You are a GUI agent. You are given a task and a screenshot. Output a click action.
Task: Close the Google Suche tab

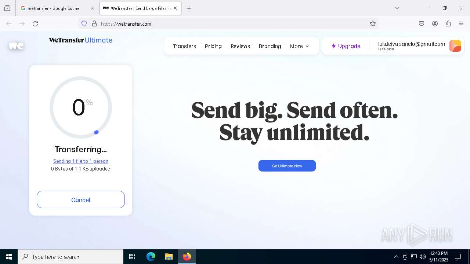pos(93,8)
